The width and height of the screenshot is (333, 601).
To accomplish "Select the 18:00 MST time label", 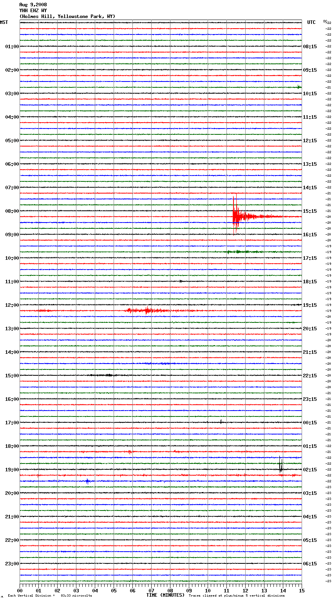I will (x=12, y=446).
